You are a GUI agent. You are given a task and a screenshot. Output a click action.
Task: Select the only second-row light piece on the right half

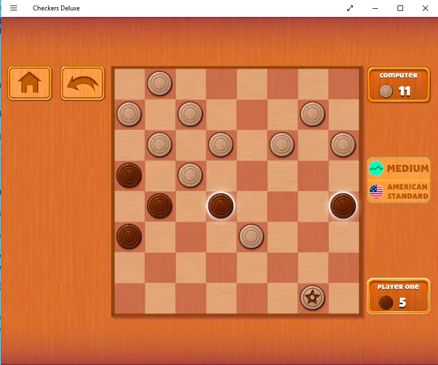[312, 114]
